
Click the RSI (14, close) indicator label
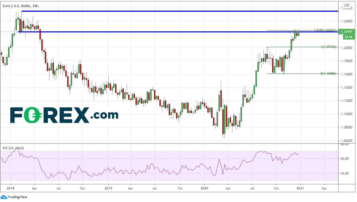(13, 148)
